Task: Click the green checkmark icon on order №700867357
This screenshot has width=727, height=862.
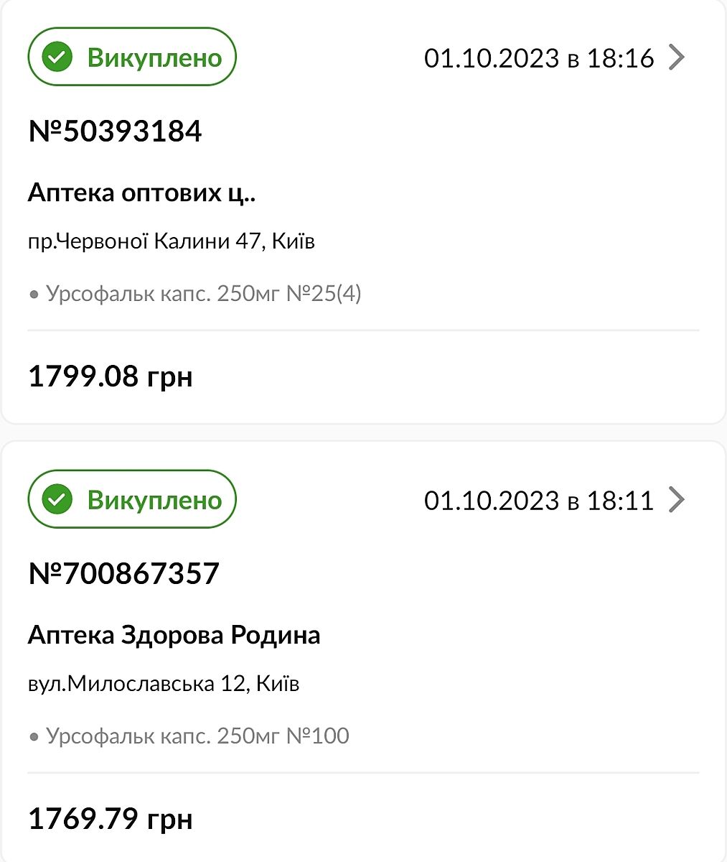Action: tap(57, 500)
